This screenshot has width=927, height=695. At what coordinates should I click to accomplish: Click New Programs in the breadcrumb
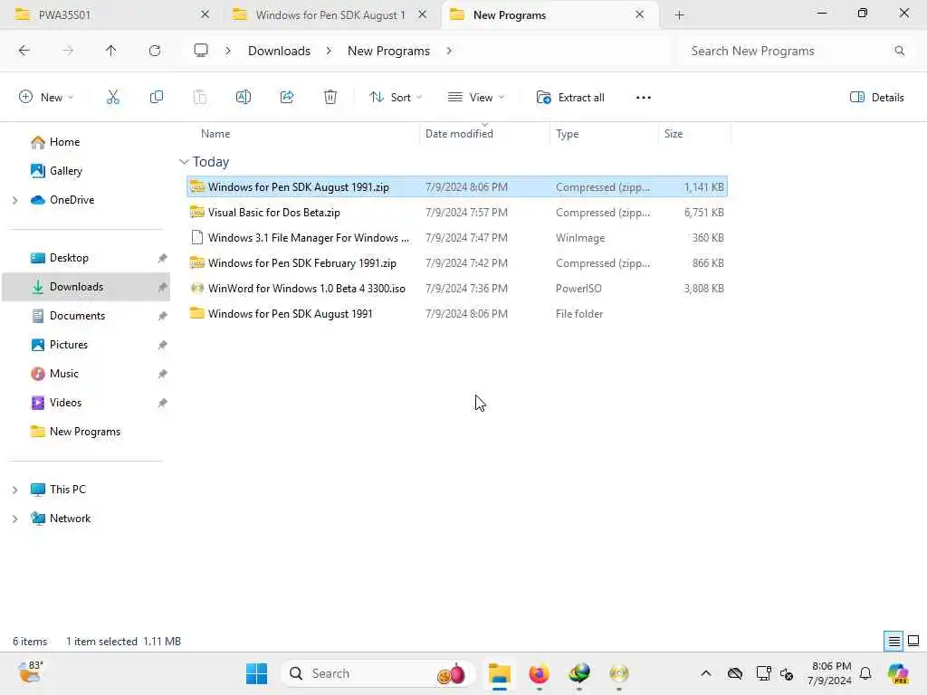tap(388, 51)
